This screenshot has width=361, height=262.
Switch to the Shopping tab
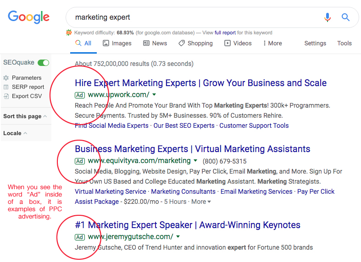click(196, 43)
